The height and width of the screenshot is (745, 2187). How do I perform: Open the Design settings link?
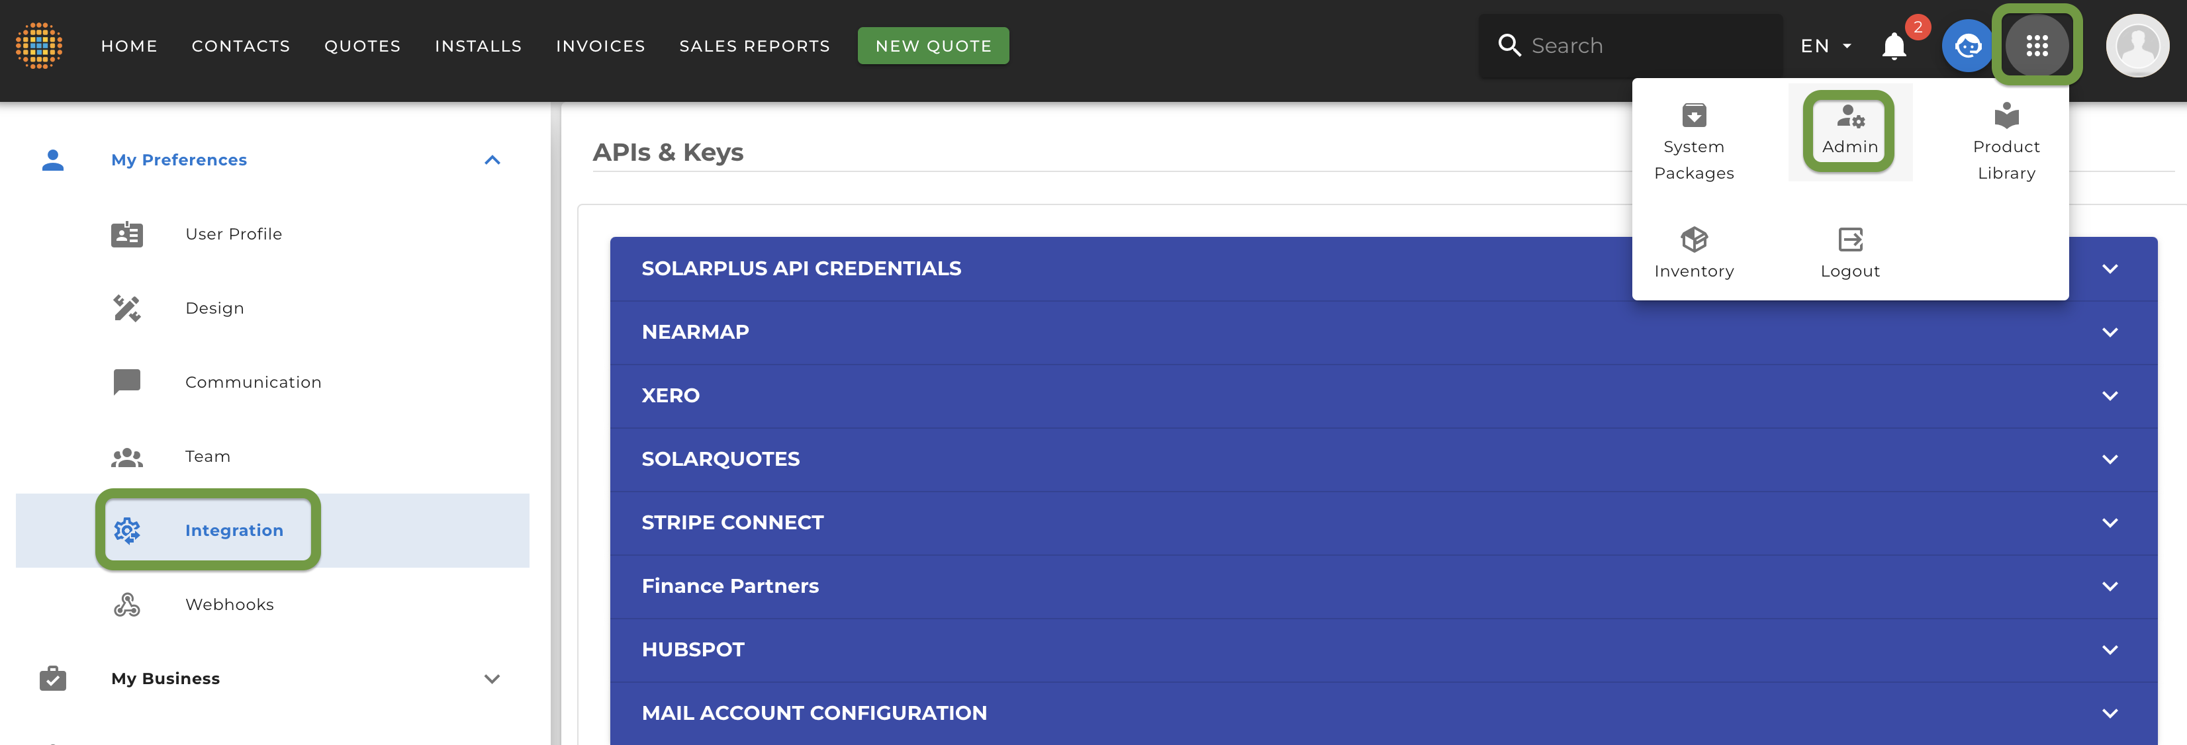click(214, 308)
